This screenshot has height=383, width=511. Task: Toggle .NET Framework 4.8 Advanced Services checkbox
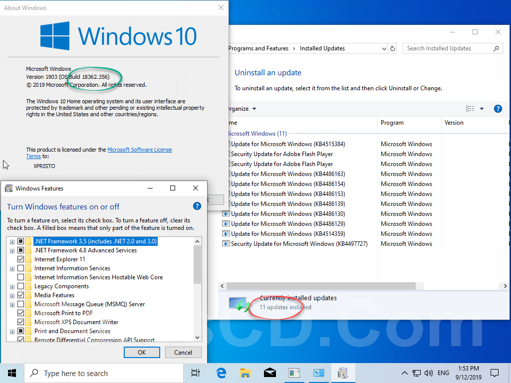tap(20, 250)
